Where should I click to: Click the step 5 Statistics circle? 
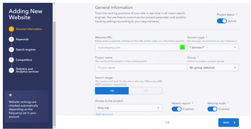pyautogui.click(x=11, y=70)
